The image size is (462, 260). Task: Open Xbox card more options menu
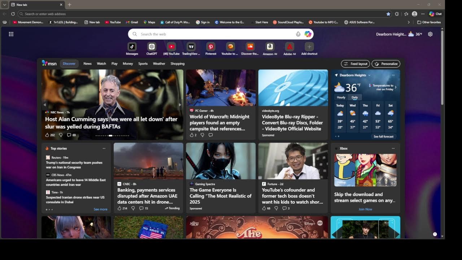[393, 148]
